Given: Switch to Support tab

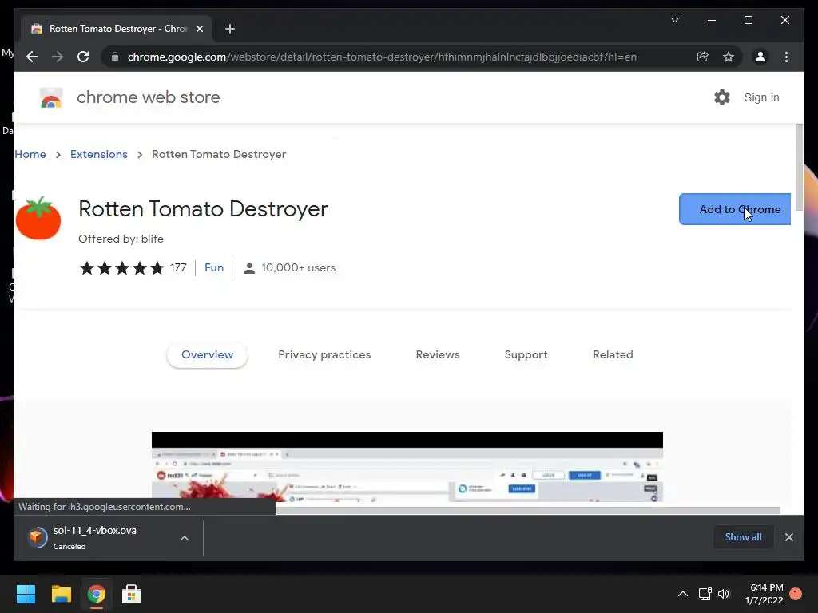Looking at the screenshot, I should pyautogui.click(x=526, y=354).
